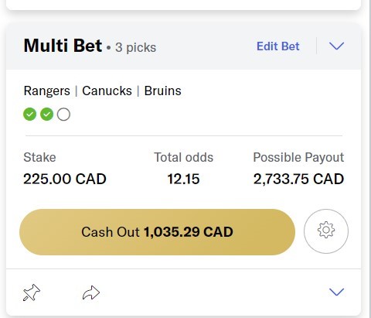371x318 pixels.
Task: Click the Multi Bet title
Action: pos(63,46)
